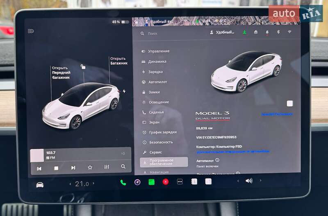Image resolution: width=328 pixels, height=216 pixels.
Task: Decrease volume with the left arrow
Action: (238, 181)
